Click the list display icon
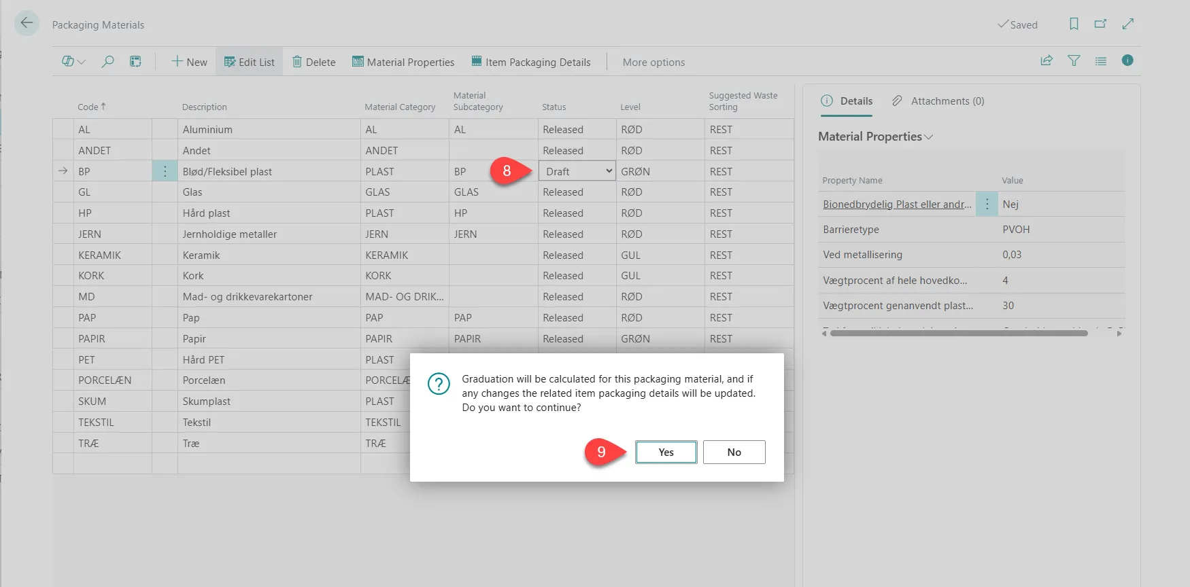The height and width of the screenshot is (587, 1190). [x=1101, y=61]
